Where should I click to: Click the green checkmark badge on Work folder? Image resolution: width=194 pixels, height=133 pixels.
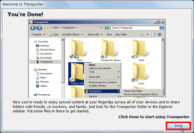(x=133, y=57)
